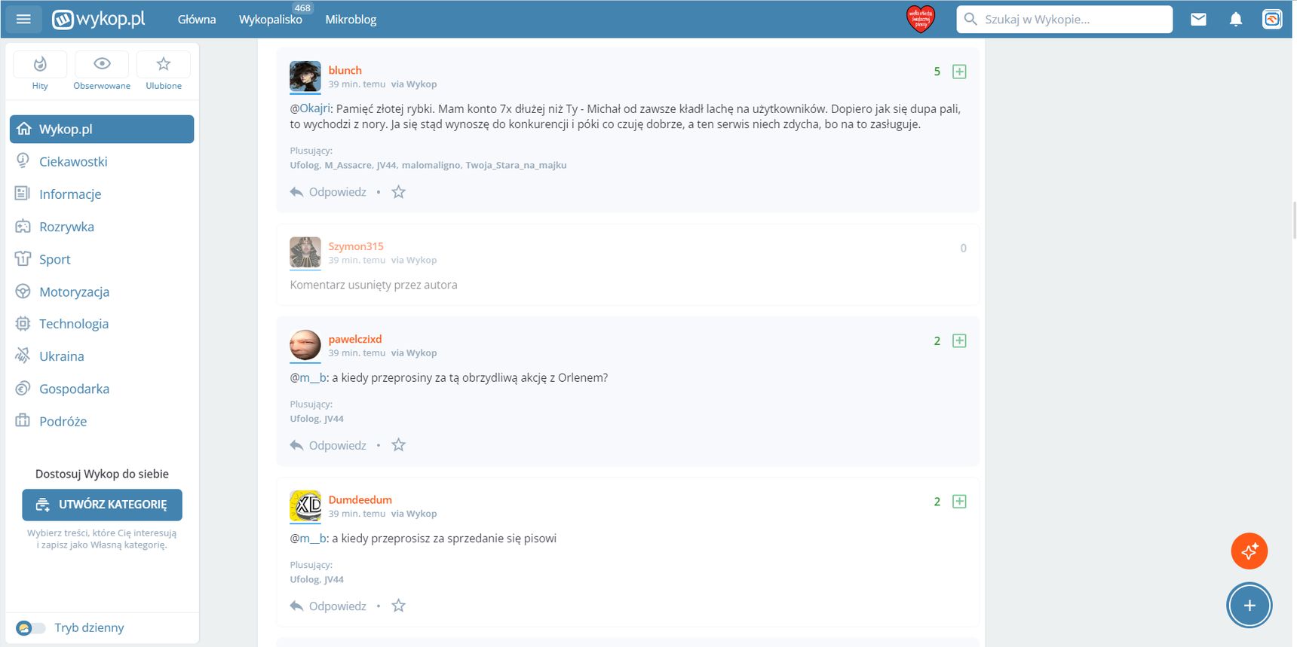Click the page vertical scrollbar
This screenshot has height=647, width=1297.
tap(1294, 220)
